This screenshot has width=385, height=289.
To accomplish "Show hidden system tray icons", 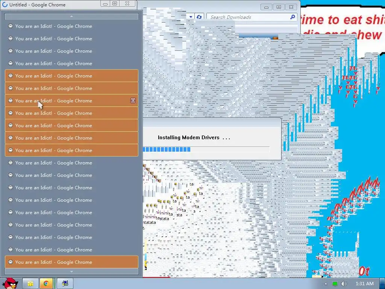I will [x=326, y=284].
